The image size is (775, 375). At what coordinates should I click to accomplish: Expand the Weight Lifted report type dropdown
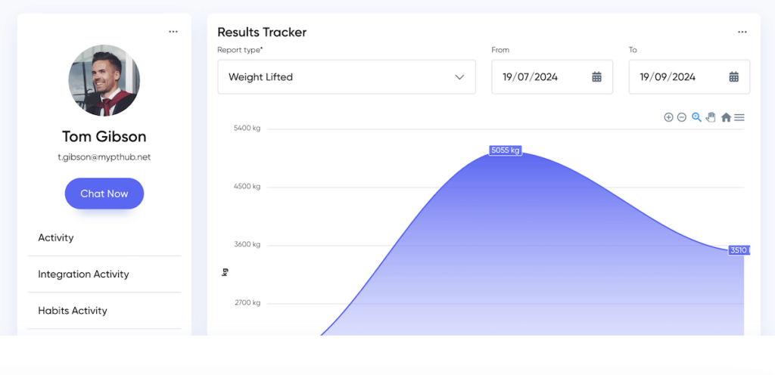[x=346, y=77]
